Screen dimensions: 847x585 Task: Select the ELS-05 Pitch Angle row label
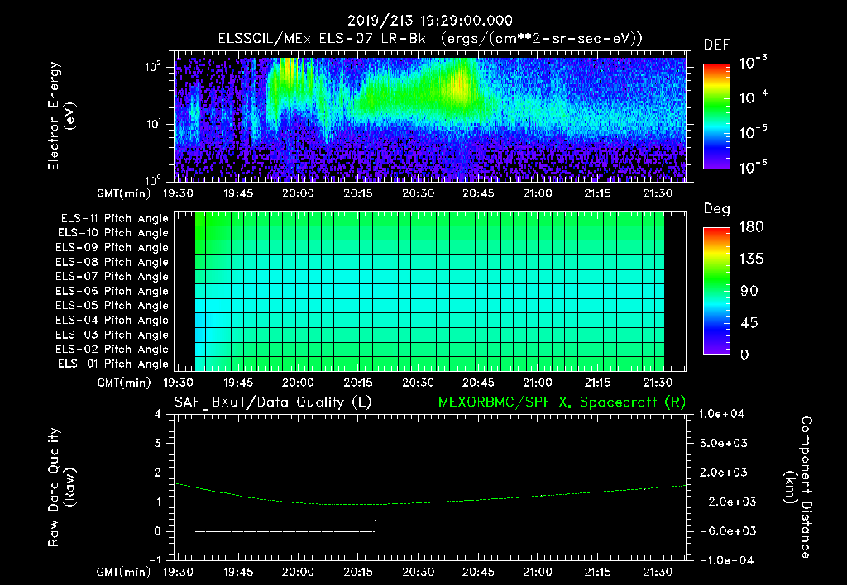click(112, 306)
